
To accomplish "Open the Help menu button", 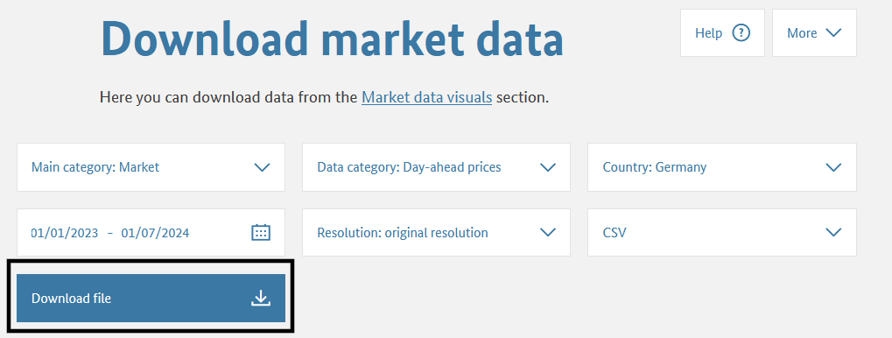I will [722, 33].
